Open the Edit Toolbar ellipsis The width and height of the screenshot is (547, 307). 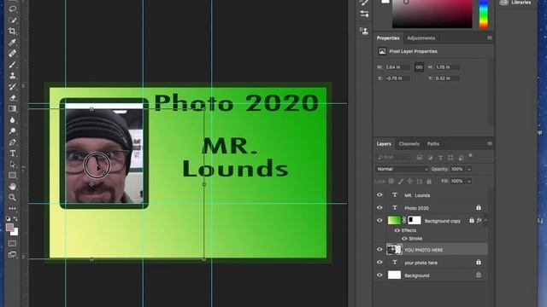coord(13,208)
